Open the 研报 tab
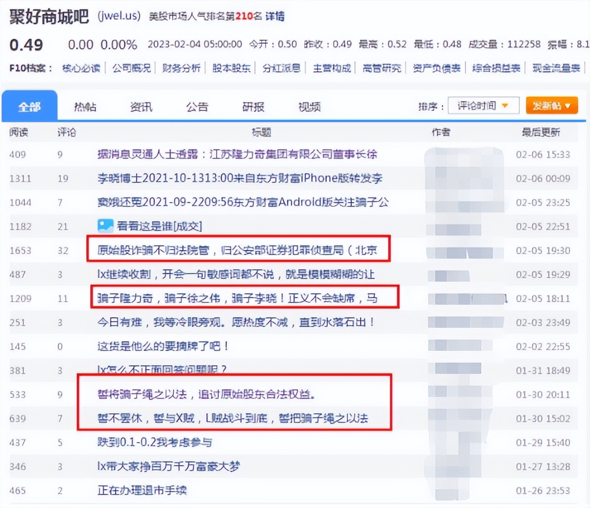This screenshot has width=590, height=508. coord(252,106)
